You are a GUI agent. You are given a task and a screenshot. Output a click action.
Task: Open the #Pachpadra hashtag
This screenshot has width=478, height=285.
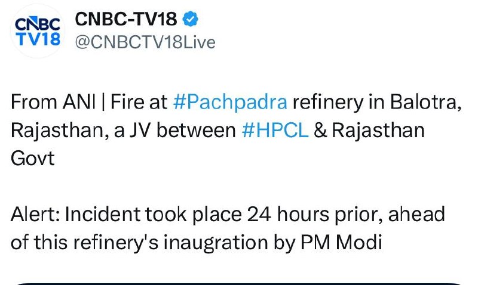230,102
